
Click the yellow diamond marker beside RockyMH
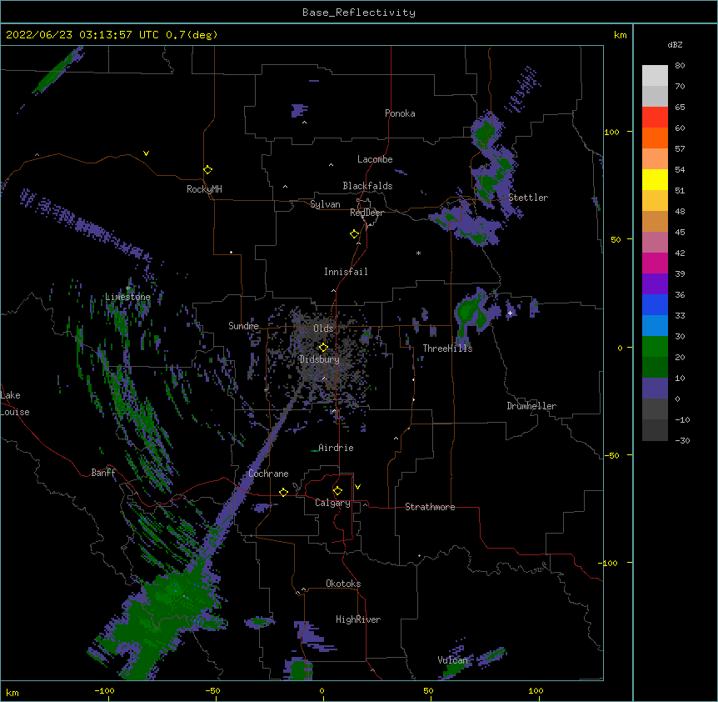[207, 170]
